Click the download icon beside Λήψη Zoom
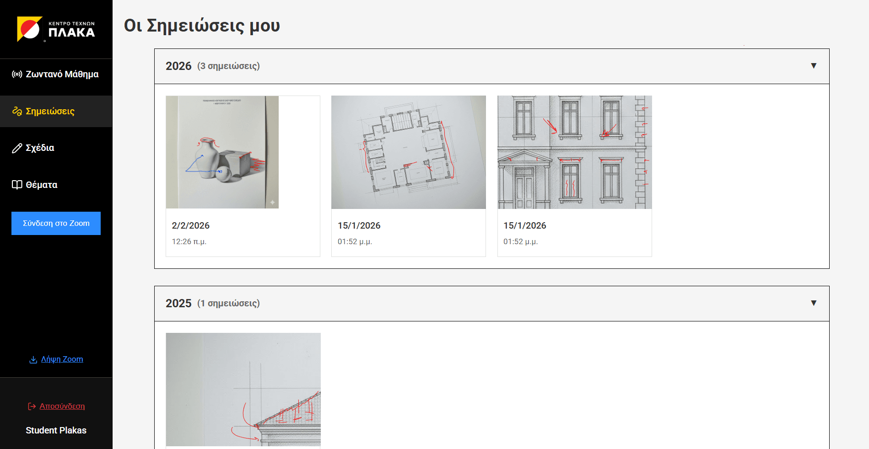This screenshot has height=449, width=869. (33, 359)
